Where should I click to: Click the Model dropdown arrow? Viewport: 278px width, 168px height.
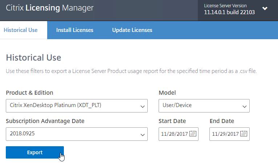pos(245,107)
